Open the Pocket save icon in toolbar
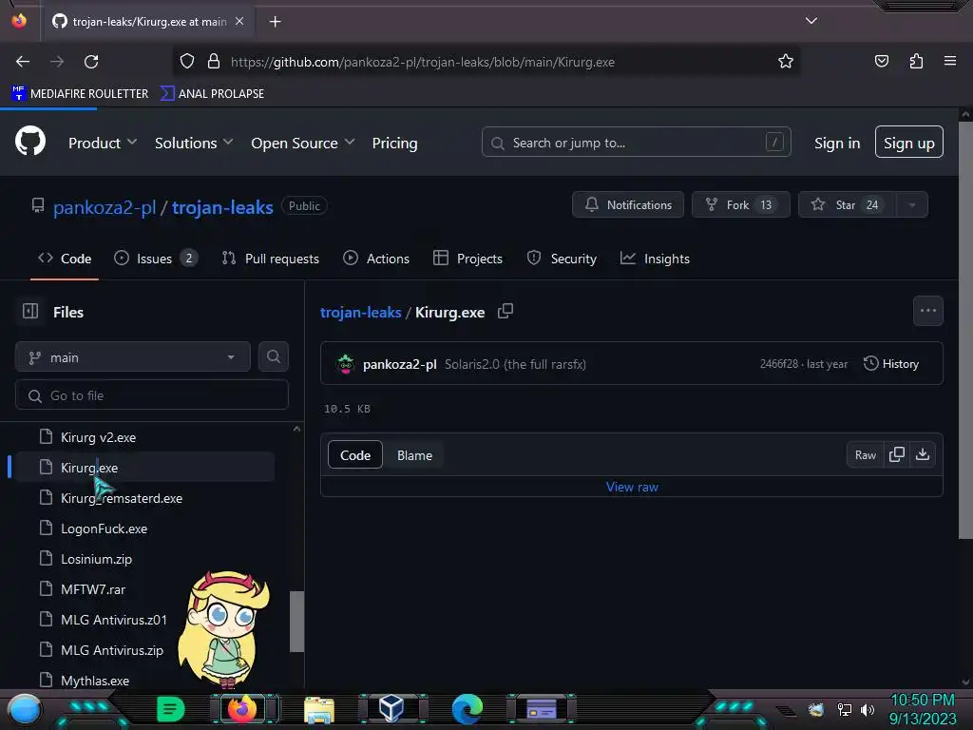This screenshot has height=730, width=973. 881,61
